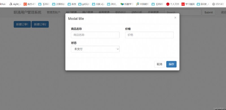The height and width of the screenshot is (110, 226).
Task: Open the 全新 dja bookmark
Action: pyautogui.click(x=98, y=4)
